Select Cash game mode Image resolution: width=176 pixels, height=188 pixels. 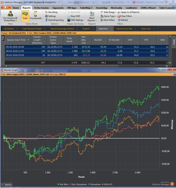(25, 16)
